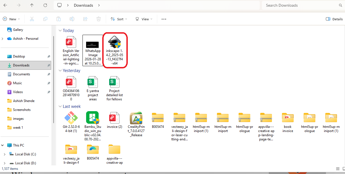The width and height of the screenshot is (345, 174).
Task: Unpin Downloads using its pin icon
Action: tap(49, 65)
